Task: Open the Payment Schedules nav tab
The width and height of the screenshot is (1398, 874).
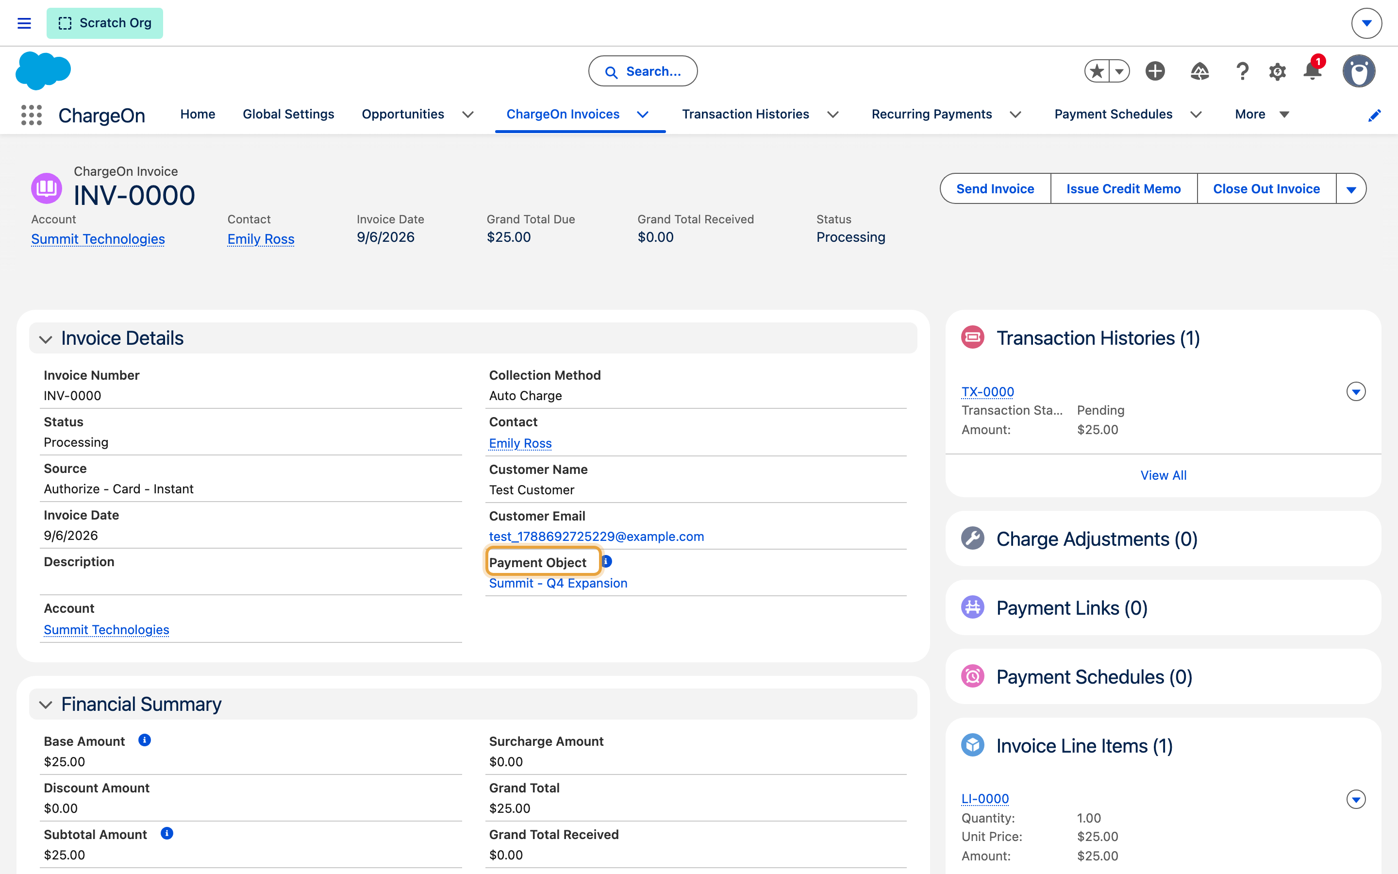Action: coord(1113,115)
